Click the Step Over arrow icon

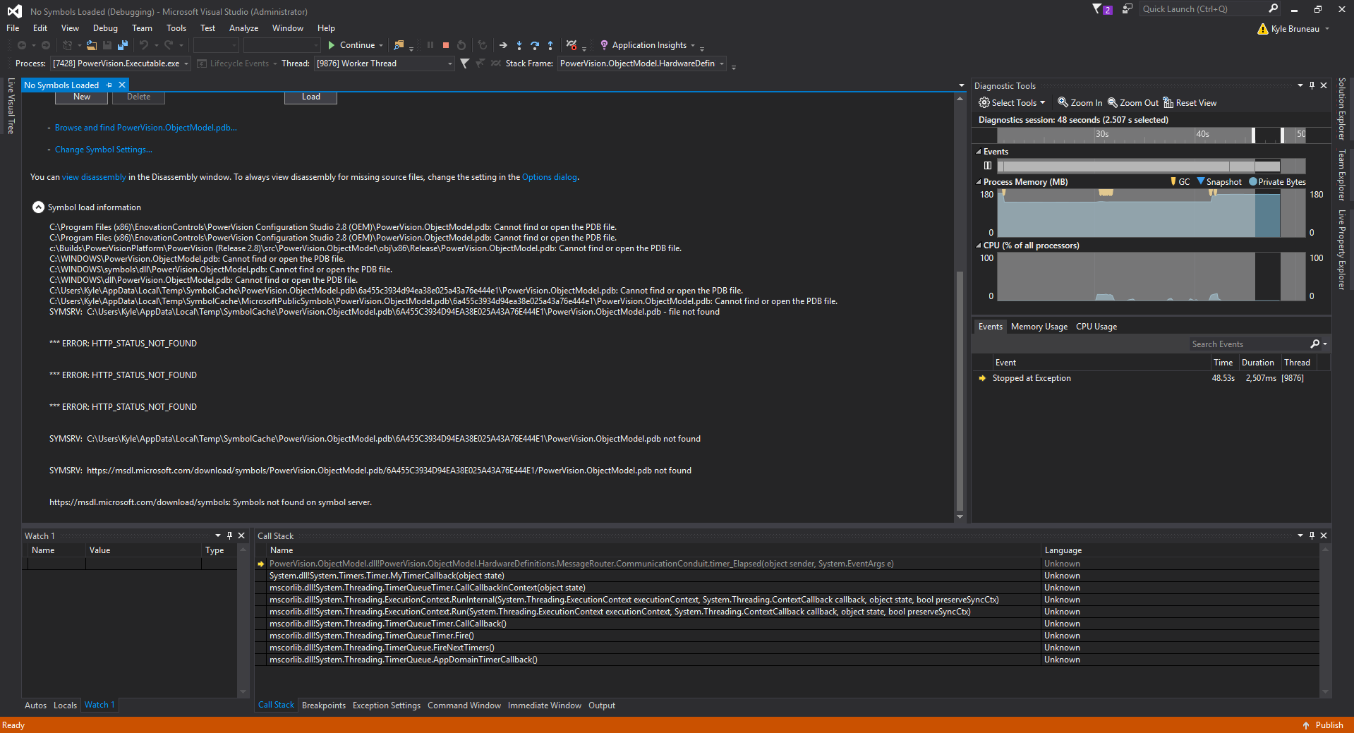tap(535, 45)
